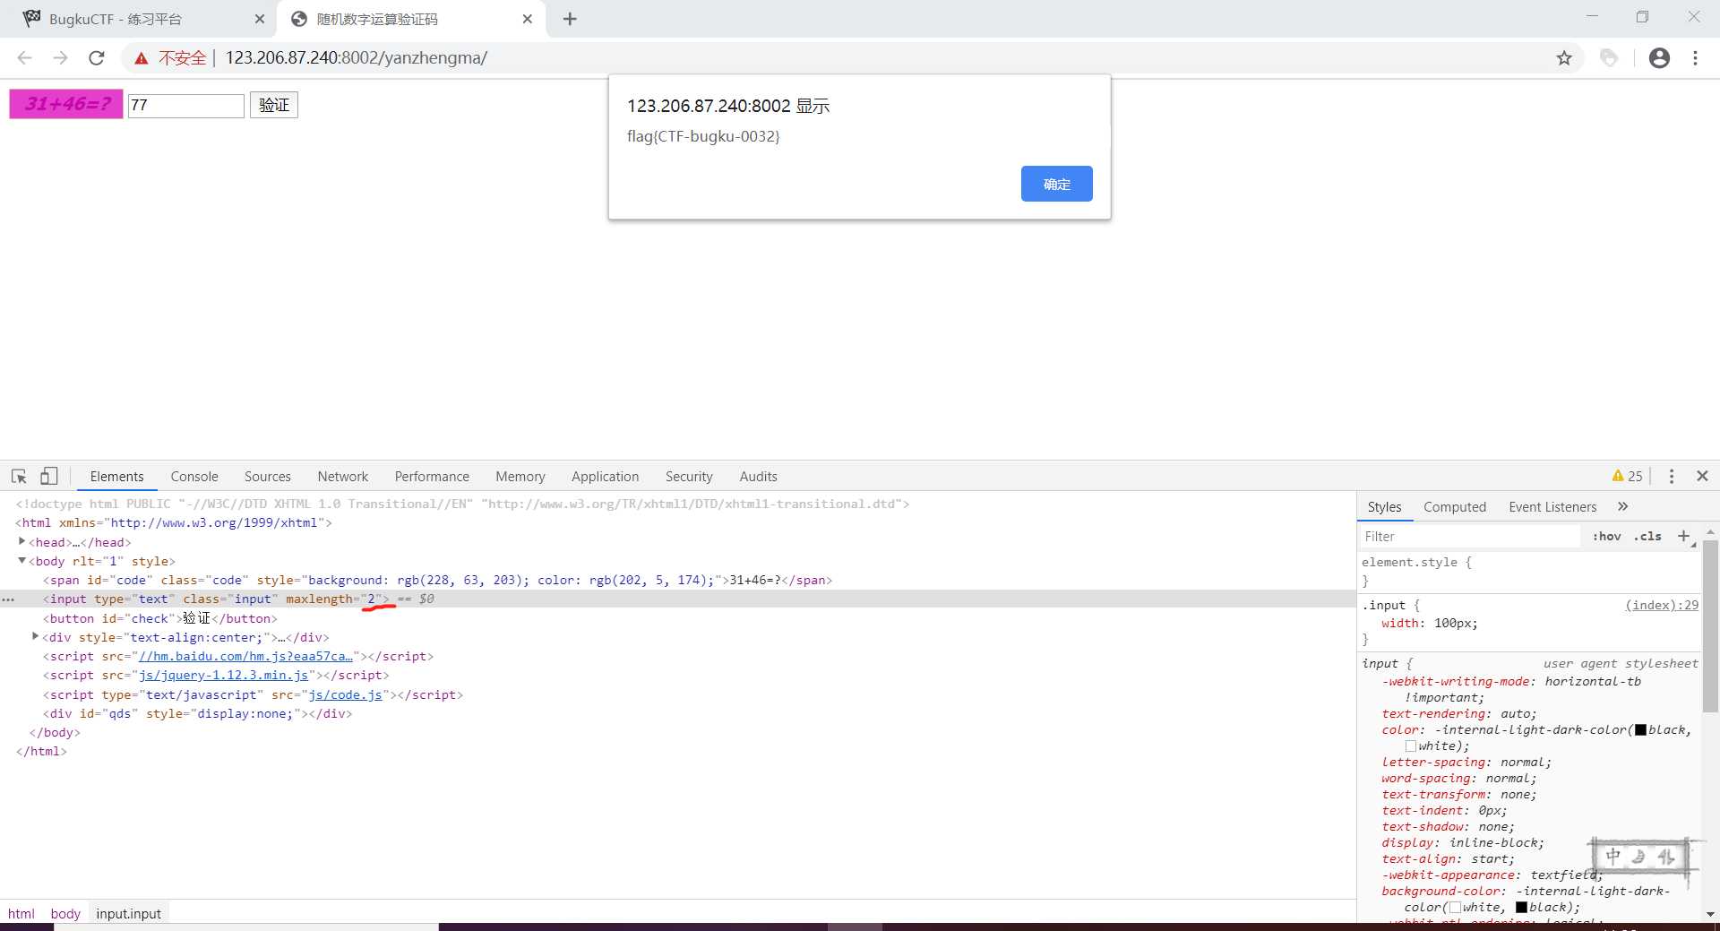The image size is (1720, 931).
Task: Click the black color swatch in input color rule
Action: pyautogui.click(x=1640, y=730)
